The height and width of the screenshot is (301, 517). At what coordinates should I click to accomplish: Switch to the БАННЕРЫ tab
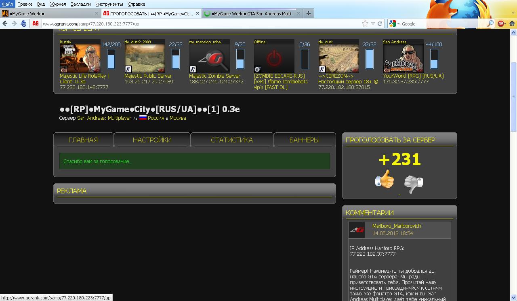pyautogui.click(x=305, y=140)
